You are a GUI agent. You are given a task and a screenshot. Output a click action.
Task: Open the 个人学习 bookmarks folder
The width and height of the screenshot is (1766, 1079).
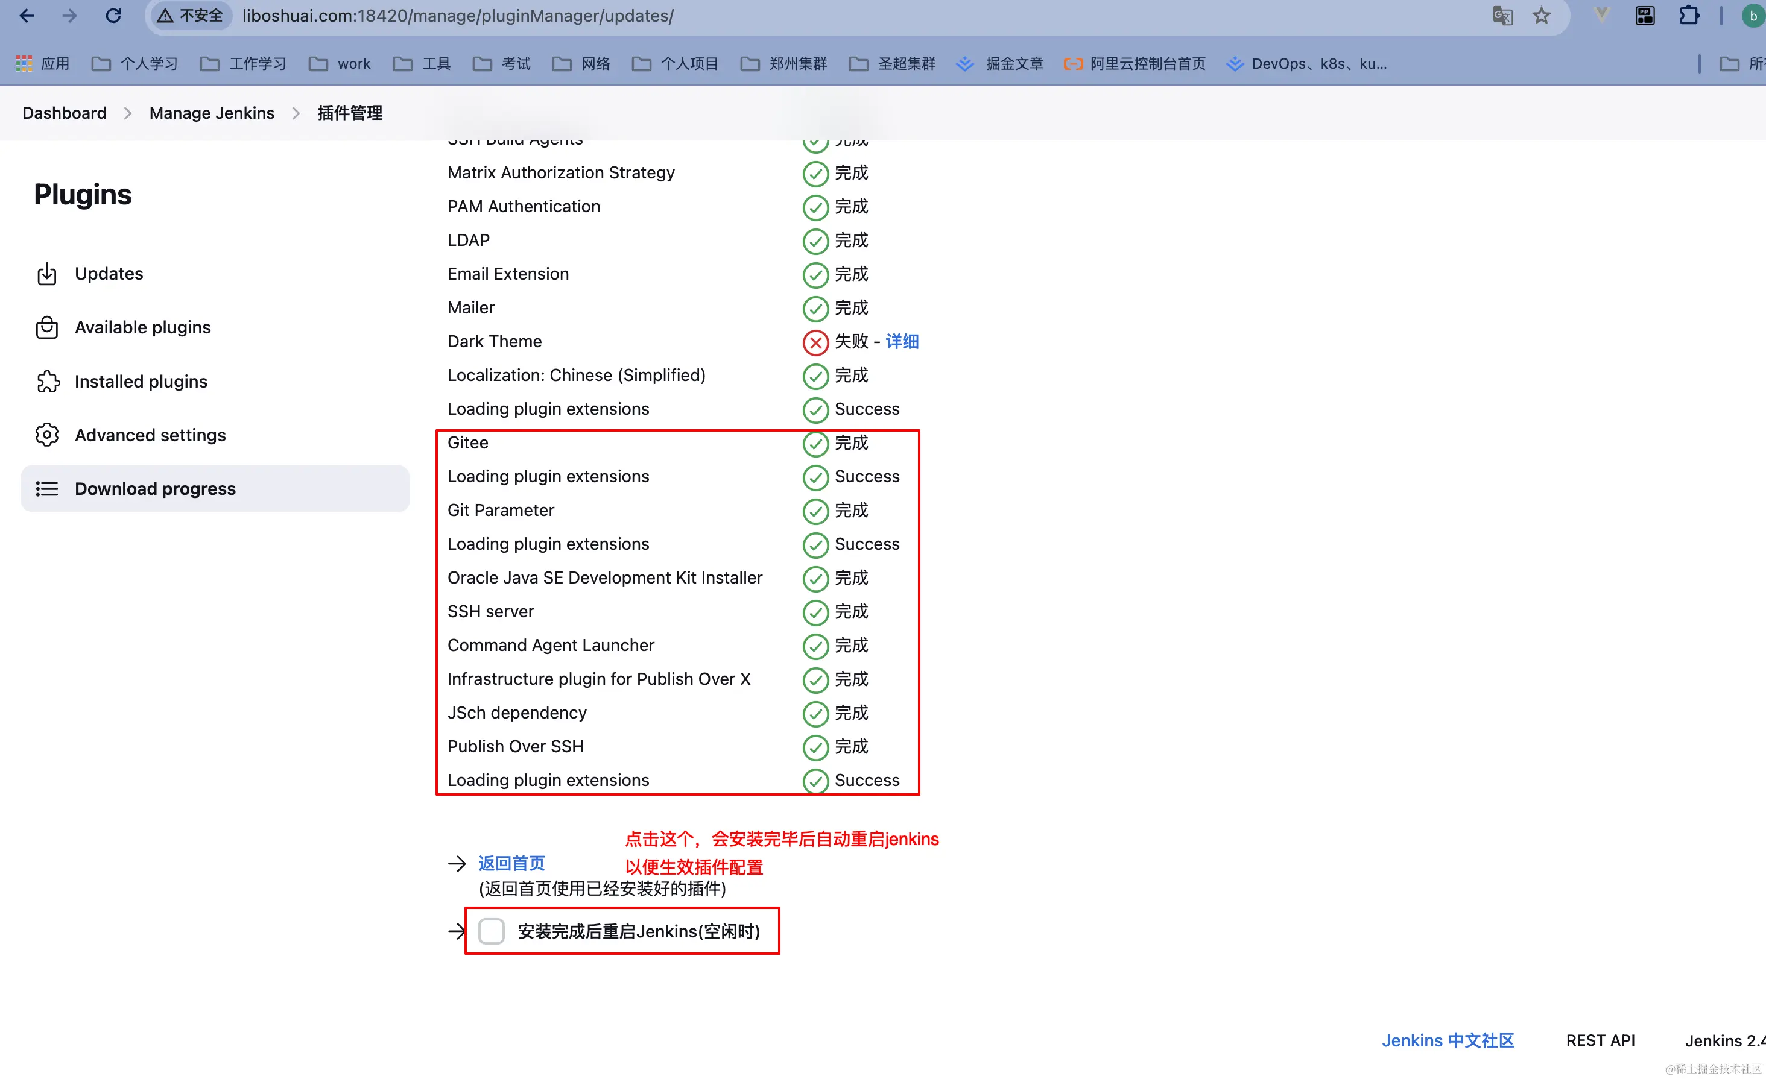click(136, 64)
